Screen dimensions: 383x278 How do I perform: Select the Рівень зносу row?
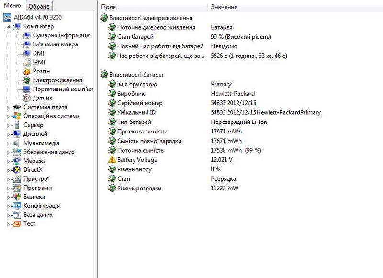[134, 169]
